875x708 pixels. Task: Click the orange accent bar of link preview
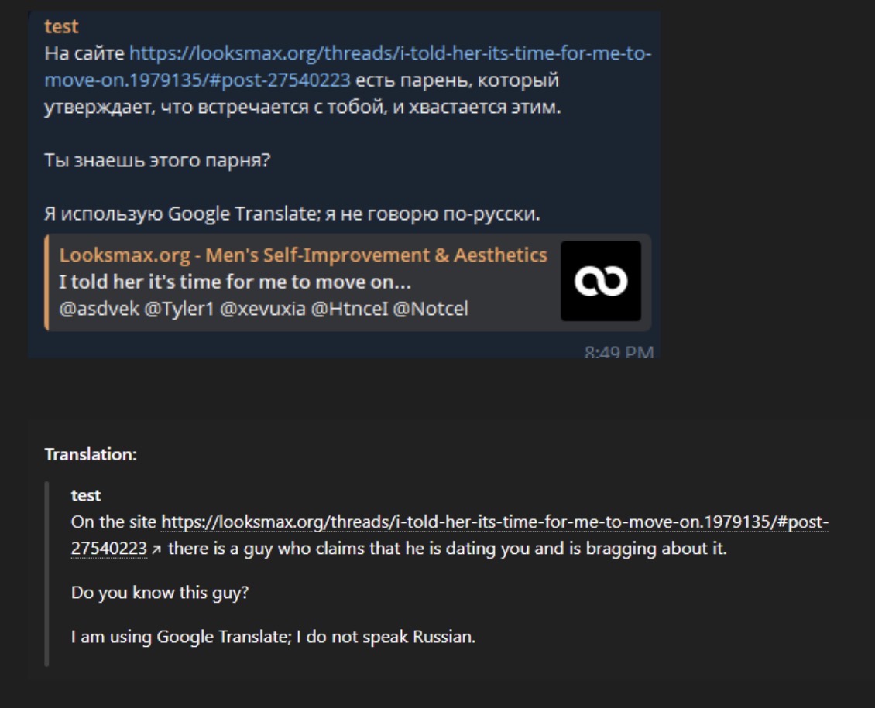(47, 282)
